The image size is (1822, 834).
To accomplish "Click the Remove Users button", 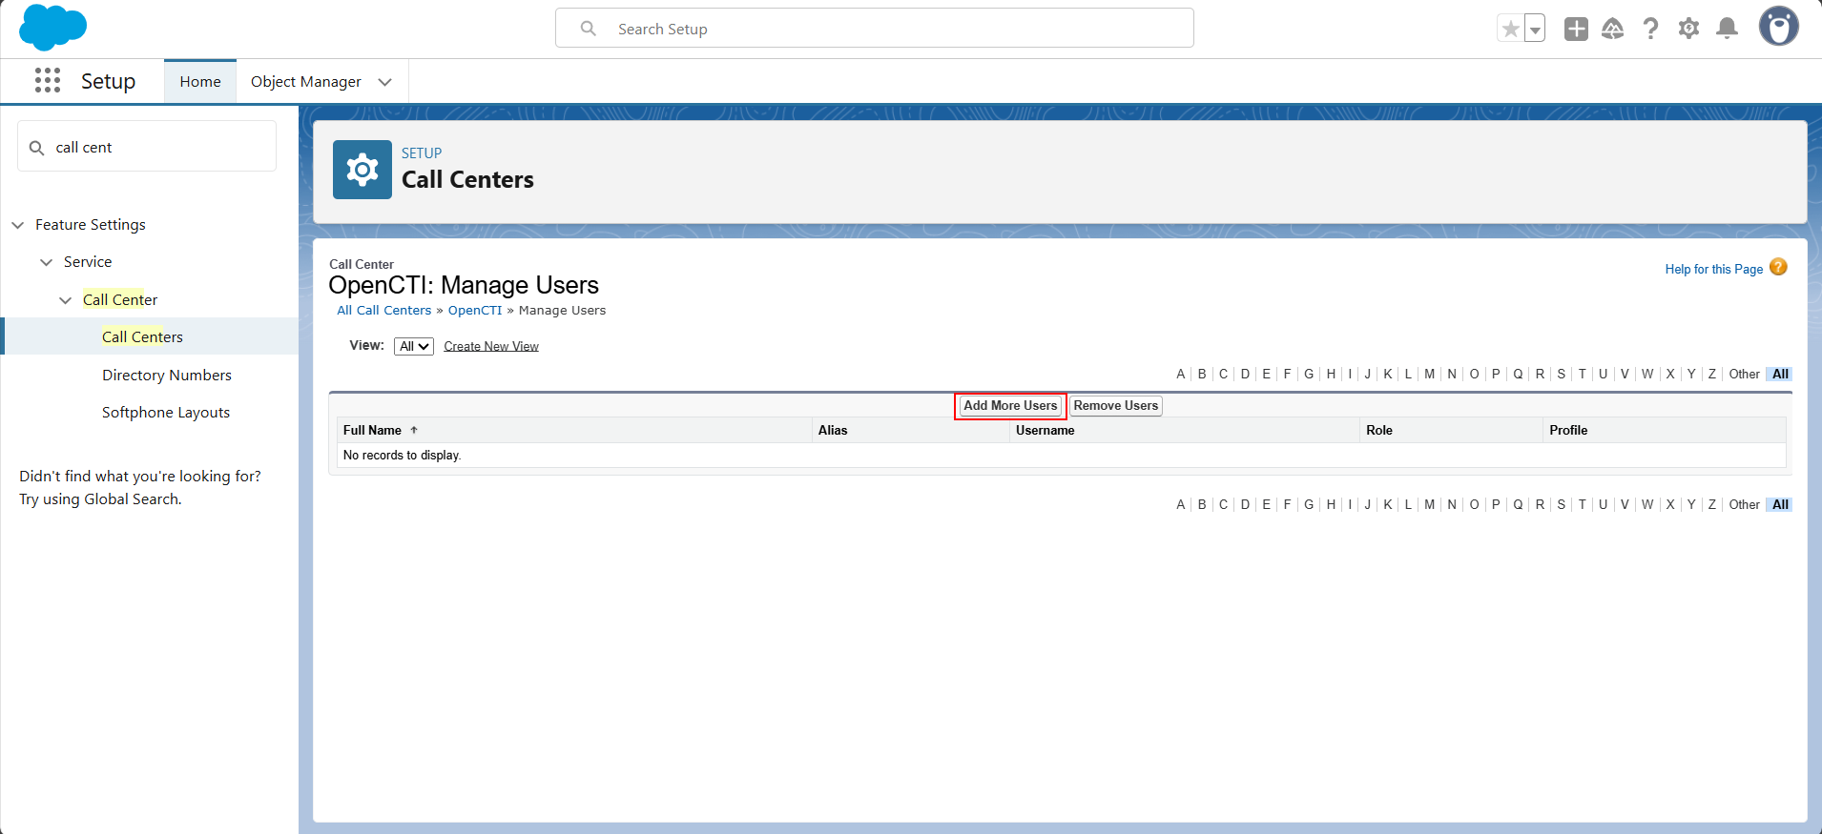I will (1116, 405).
